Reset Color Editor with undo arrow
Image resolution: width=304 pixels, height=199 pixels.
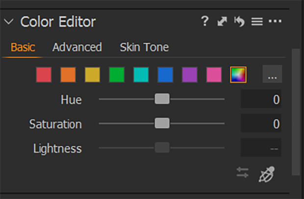[x=239, y=22]
